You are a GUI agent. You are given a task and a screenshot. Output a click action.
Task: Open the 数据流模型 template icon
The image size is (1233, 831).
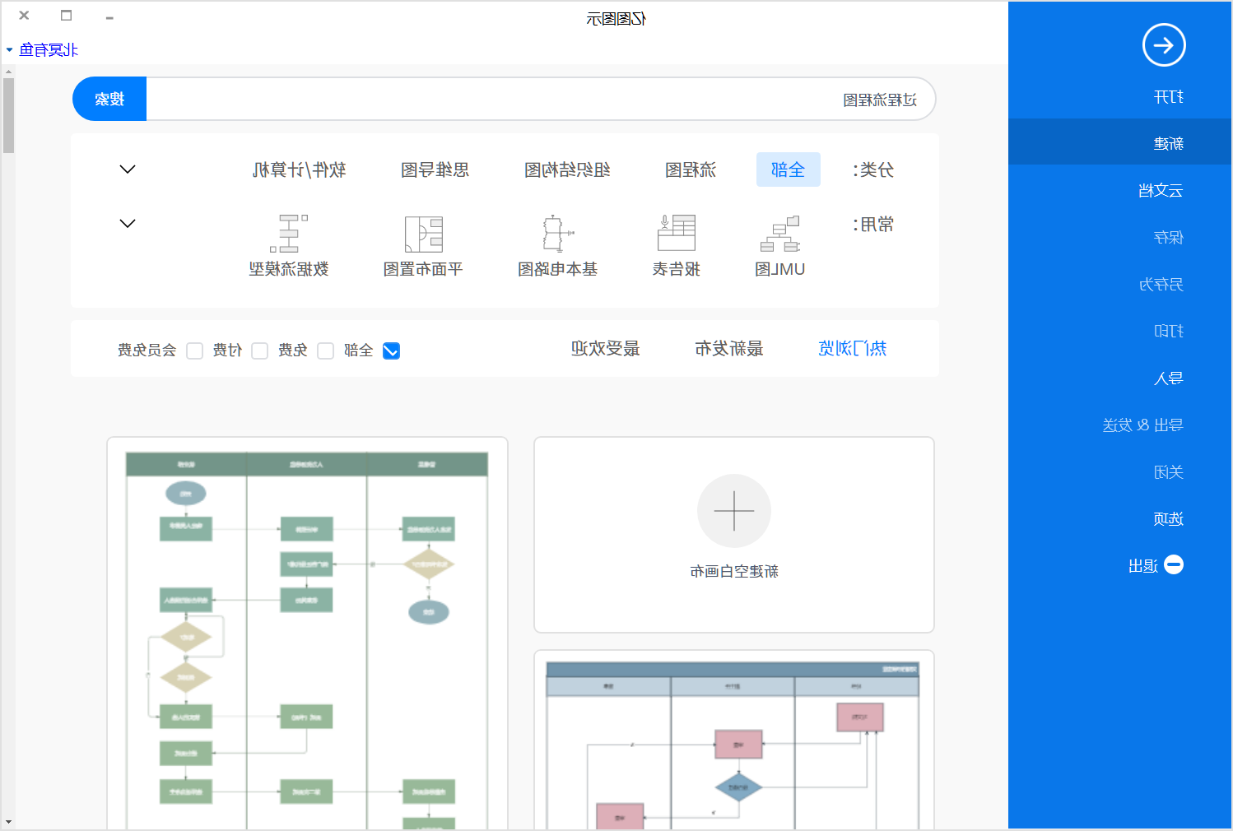click(x=289, y=234)
